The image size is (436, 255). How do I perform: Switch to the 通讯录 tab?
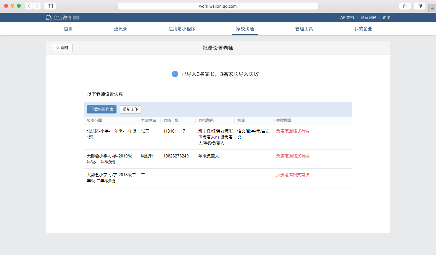[121, 29]
